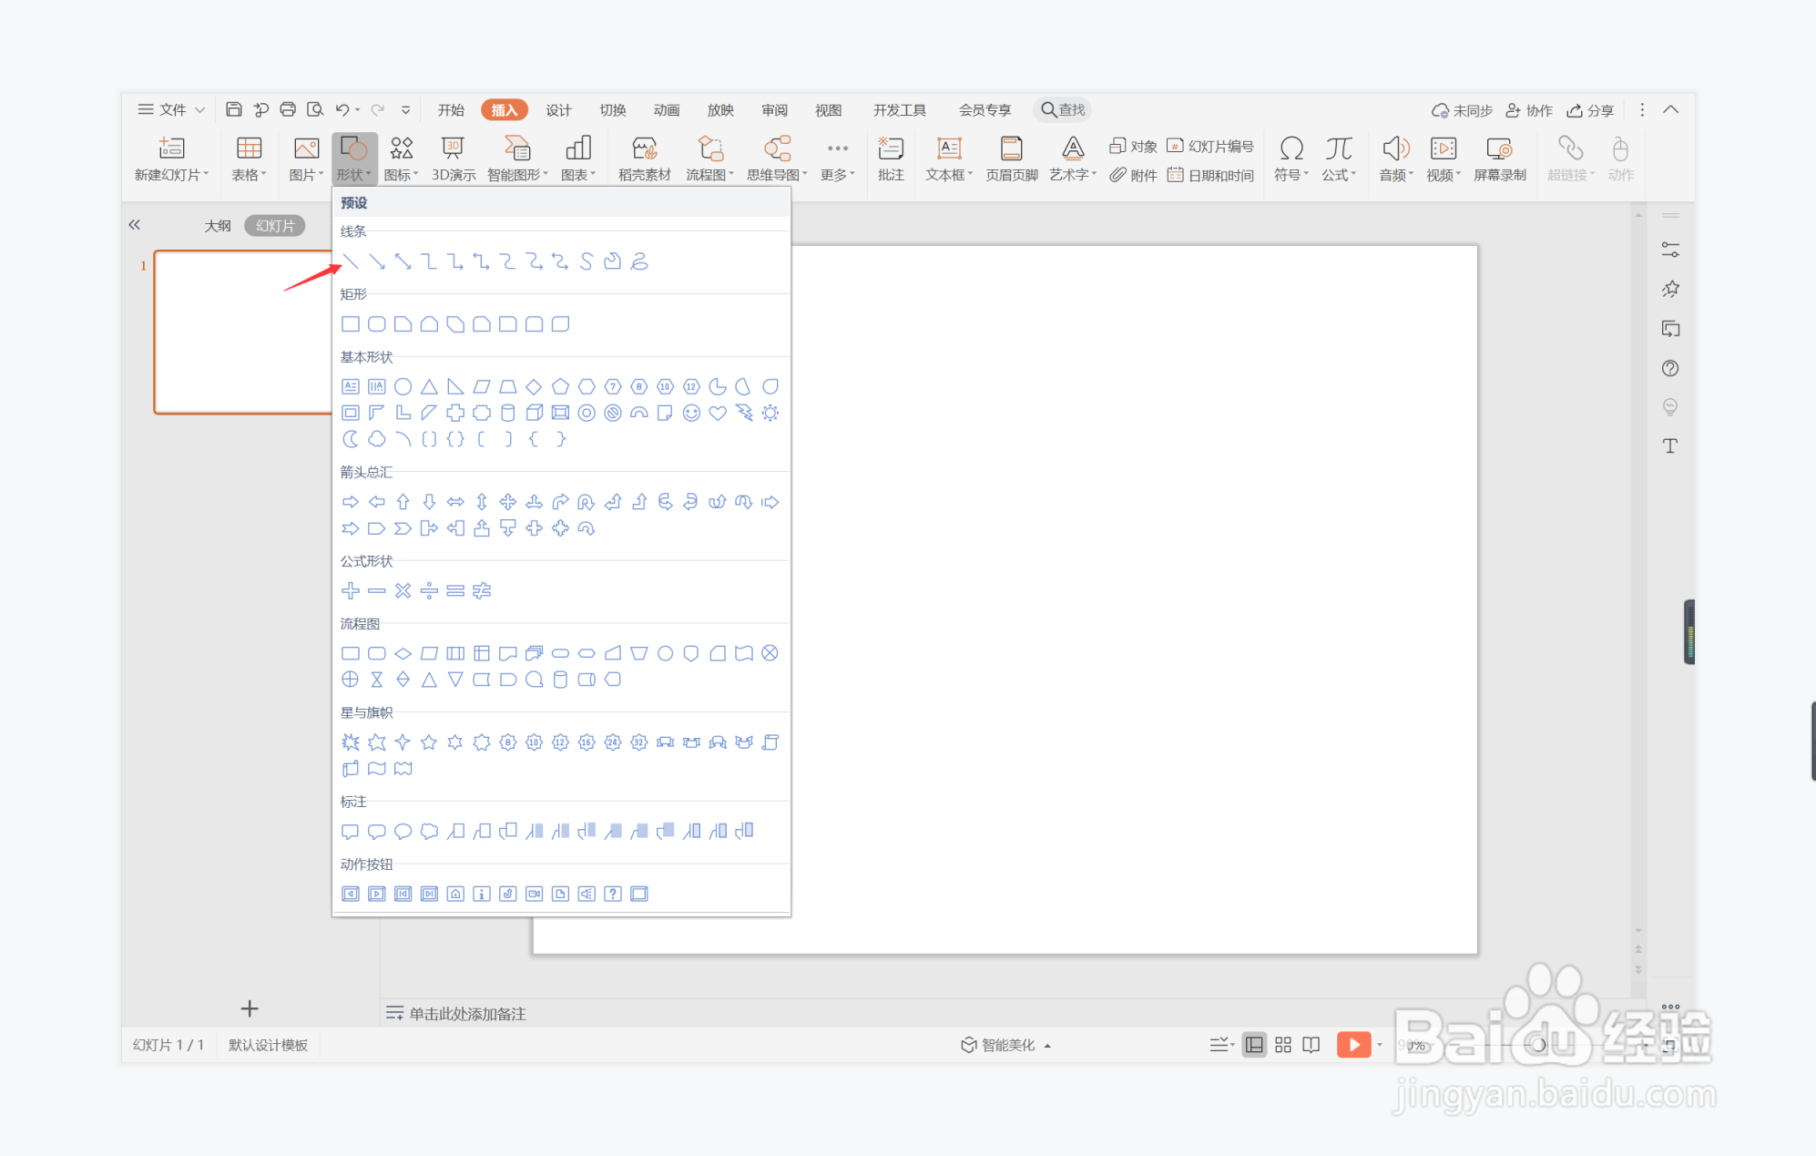This screenshot has height=1156, width=1816.
Task: Open the 设计 ribbon tab
Action: point(558,110)
